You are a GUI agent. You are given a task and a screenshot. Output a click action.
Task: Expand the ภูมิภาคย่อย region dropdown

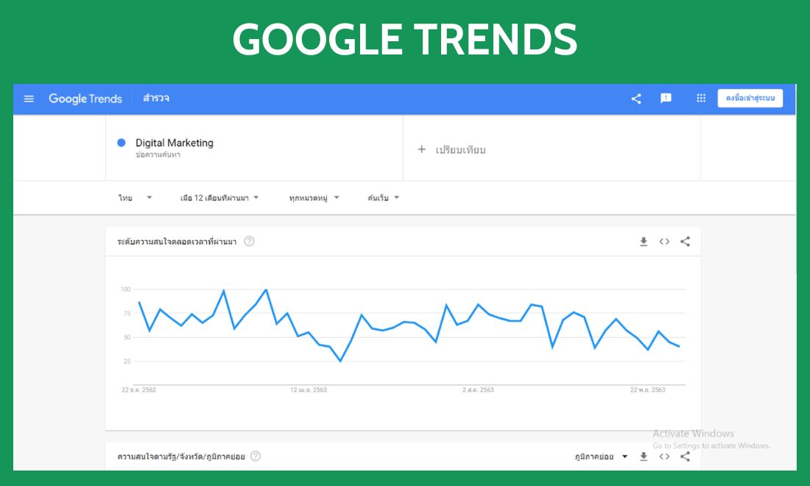[x=600, y=457]
